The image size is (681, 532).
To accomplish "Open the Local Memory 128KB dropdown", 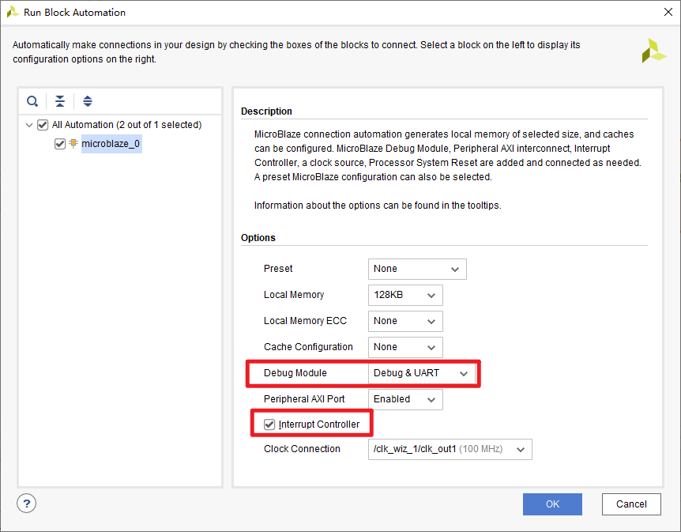I will coord(405,295).
